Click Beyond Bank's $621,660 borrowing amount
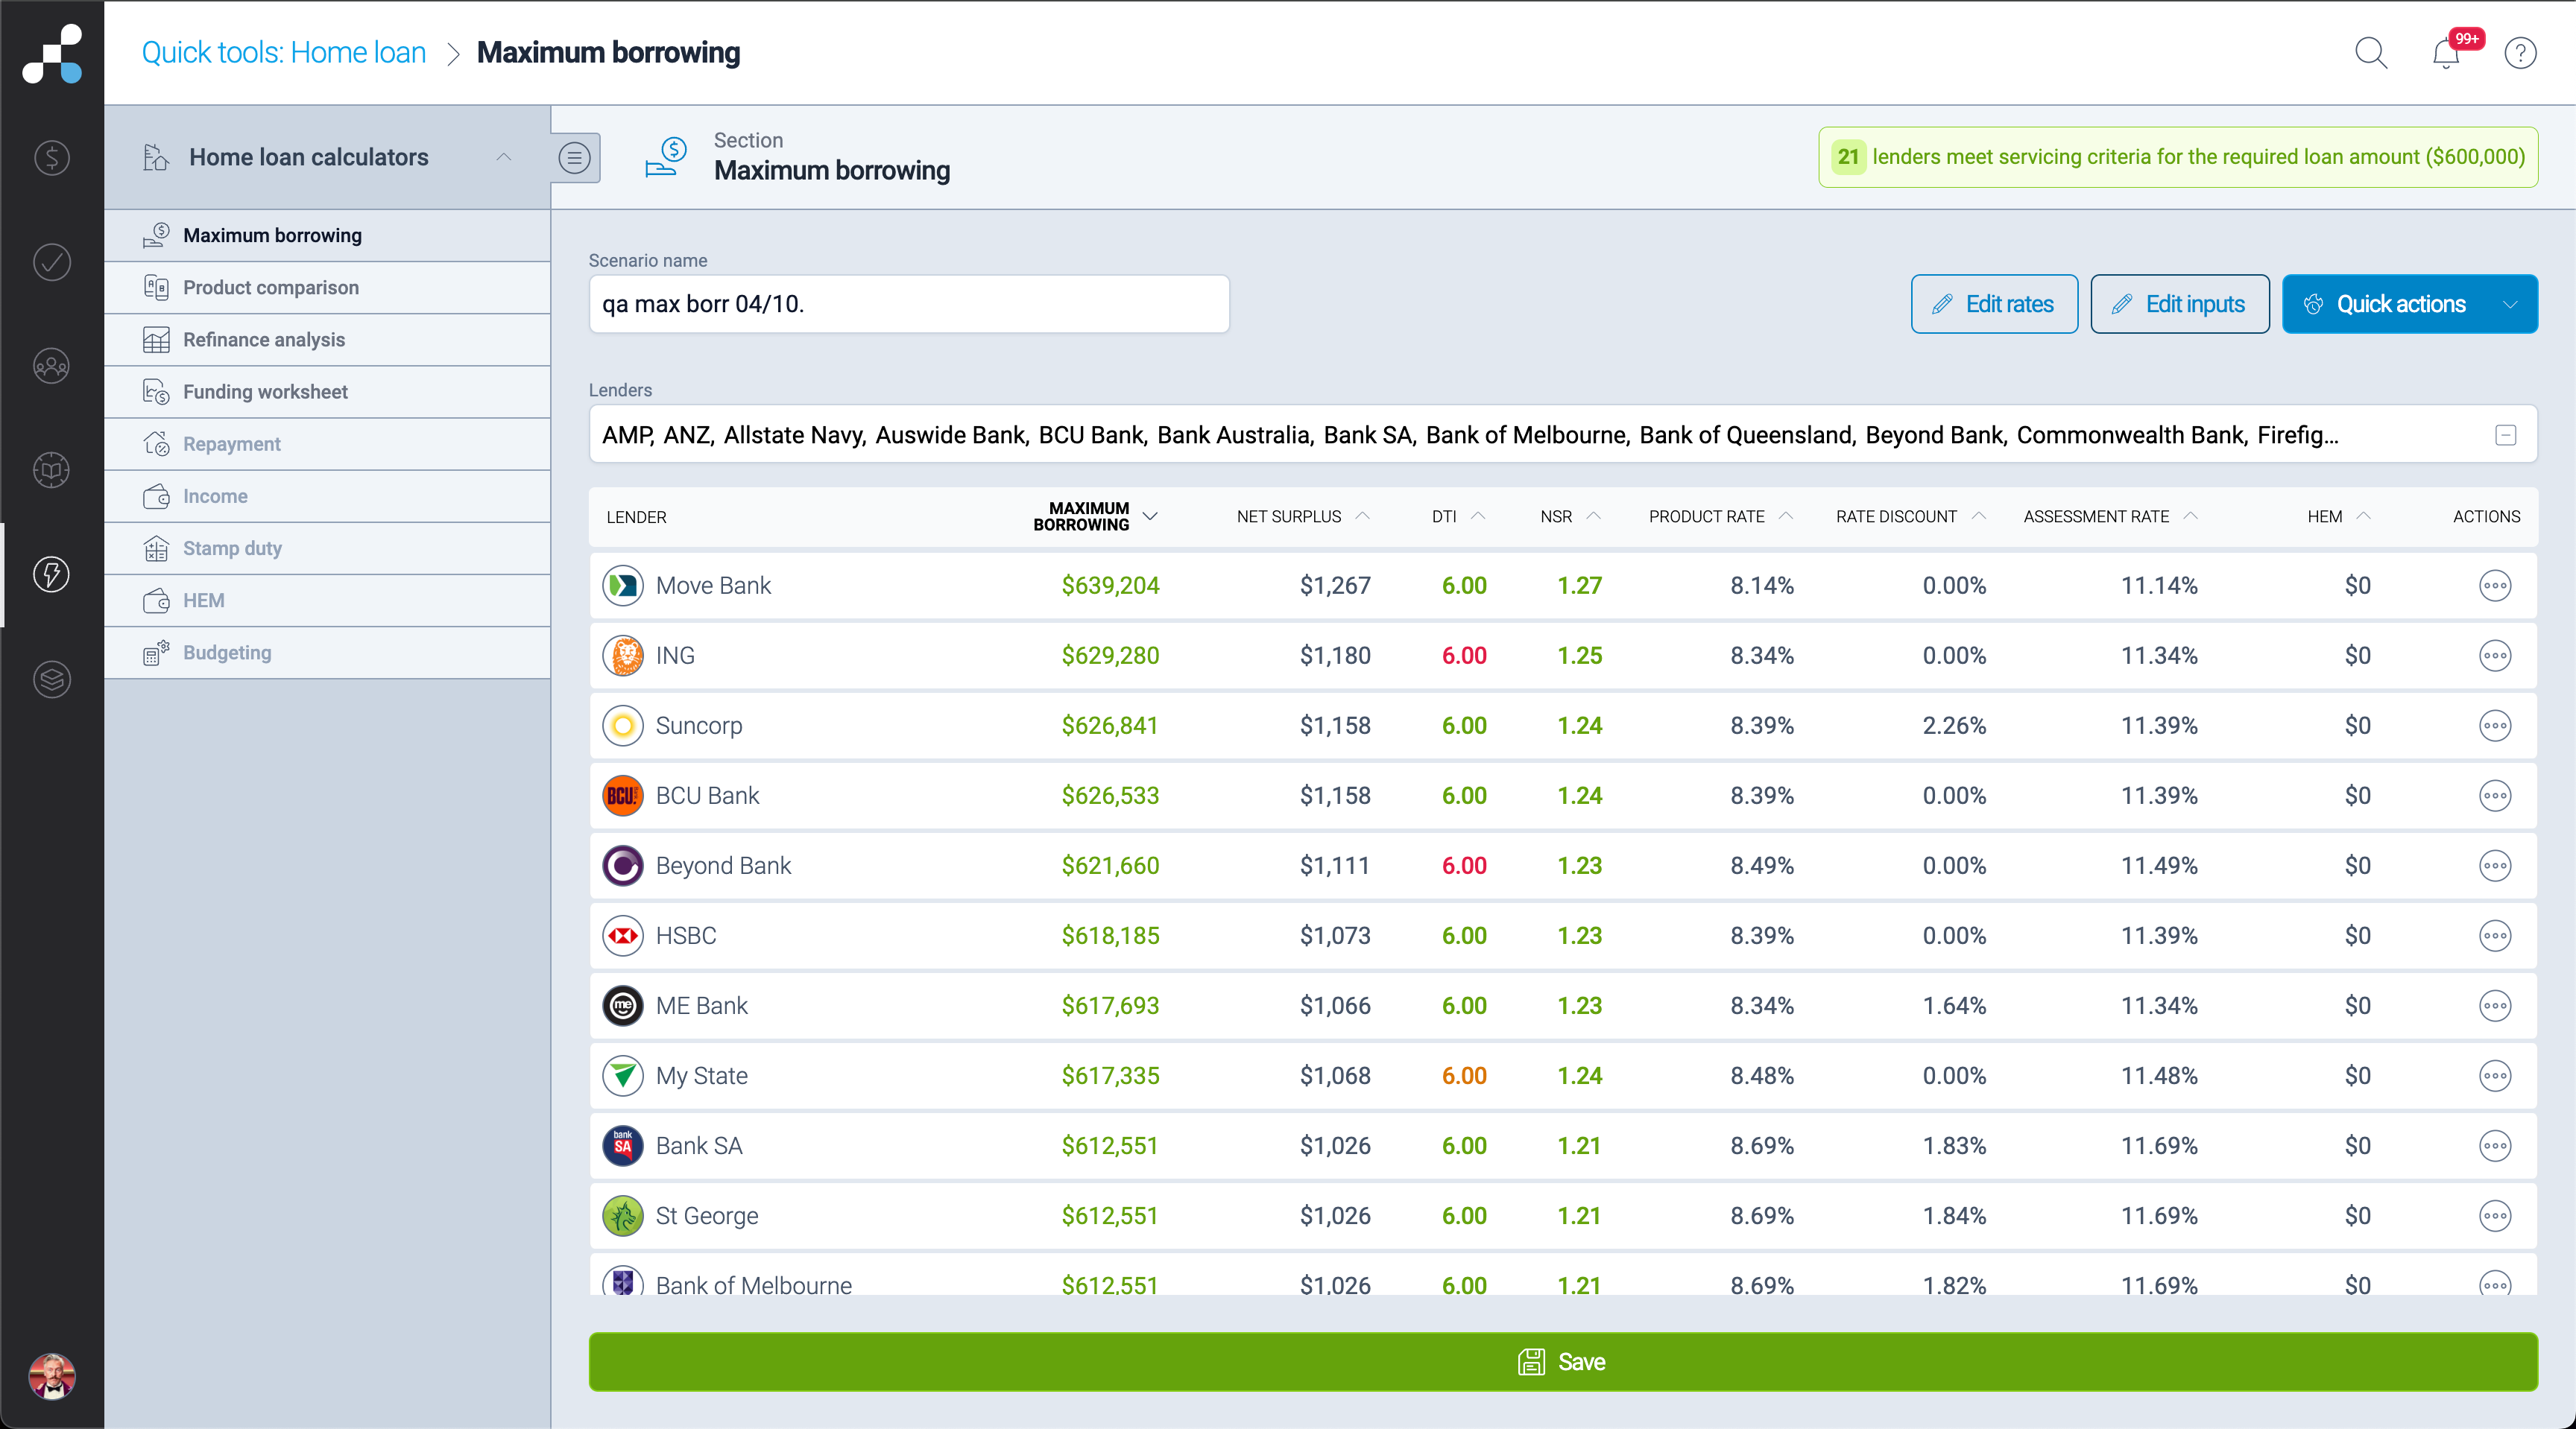This screenshot has width=2576, height=1429. 1110,866
